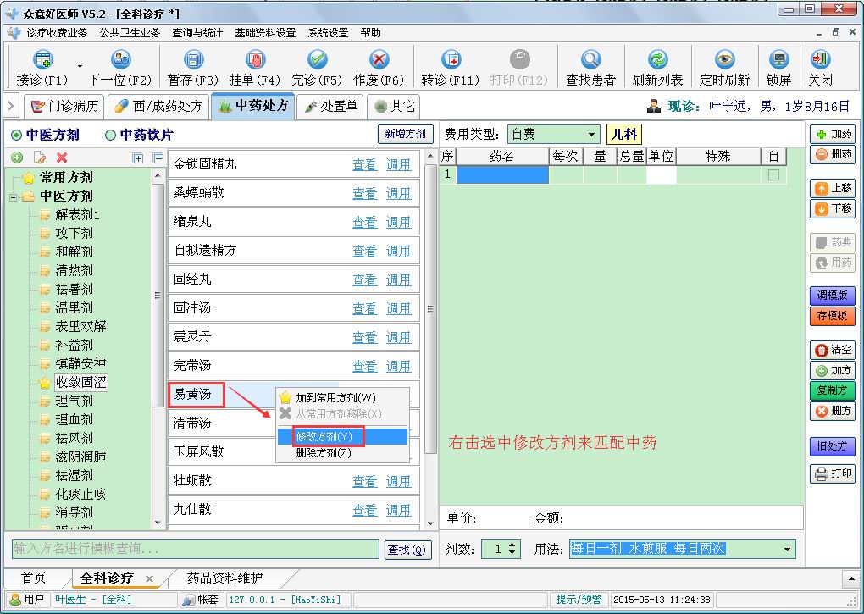Click the 接诊(F1) toolbar icon
Screen dimensions: 864x614
pyautogui.click(x=42, y=59)
